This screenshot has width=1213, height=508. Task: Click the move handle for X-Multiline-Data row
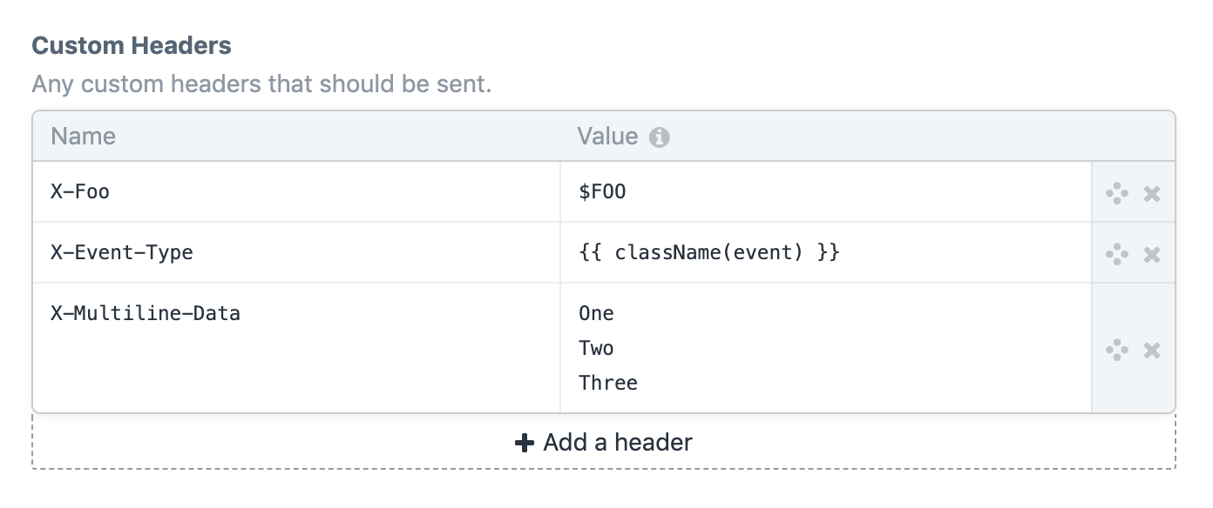coord(1116,350)
